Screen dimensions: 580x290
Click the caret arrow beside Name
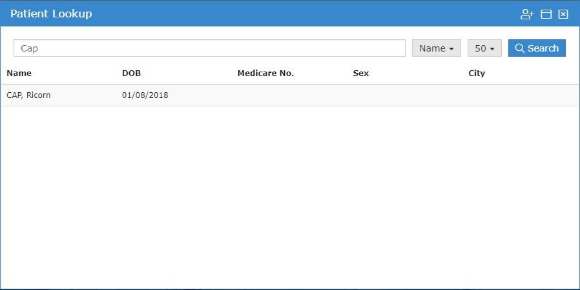tap(451, 49)
